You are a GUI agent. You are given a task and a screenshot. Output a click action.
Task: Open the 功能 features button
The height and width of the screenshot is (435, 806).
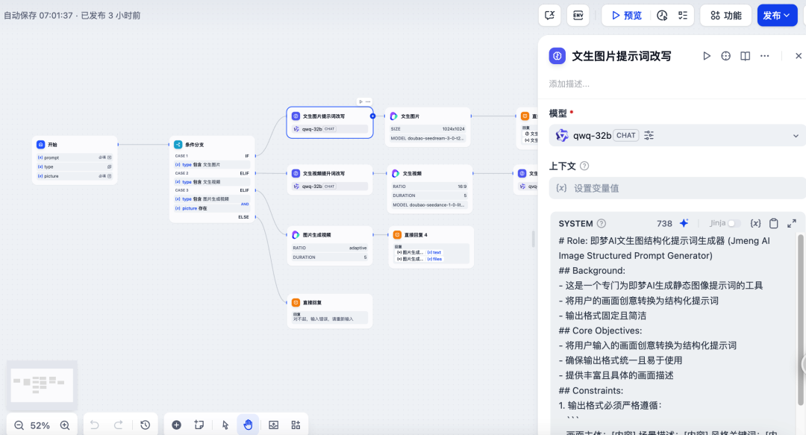726,16
